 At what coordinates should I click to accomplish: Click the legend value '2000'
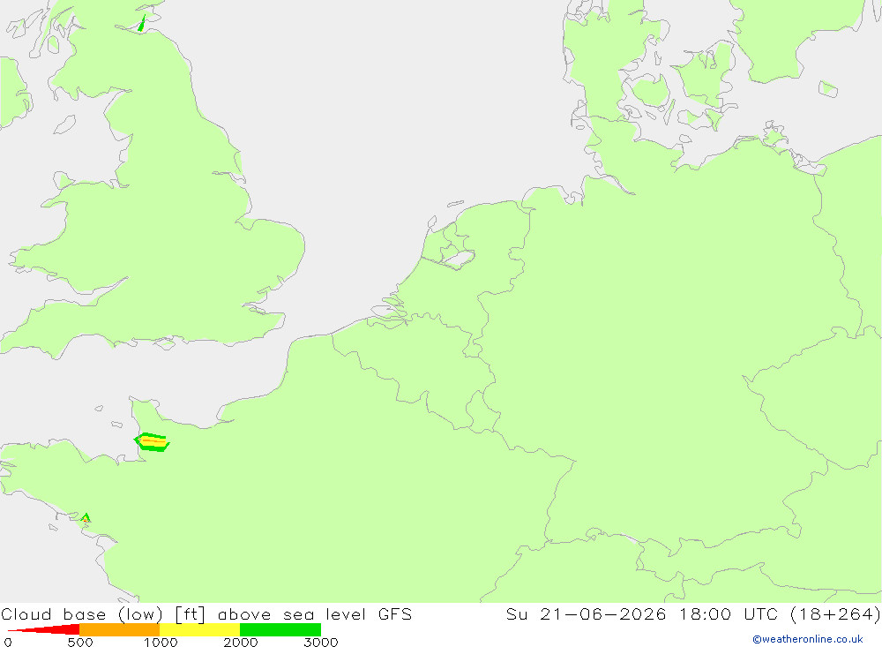(241, 642)
